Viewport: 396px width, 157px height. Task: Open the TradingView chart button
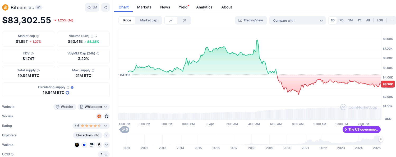[x=251, y=20]
